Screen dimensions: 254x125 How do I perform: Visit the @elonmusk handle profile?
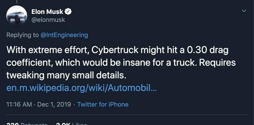point(48,20)
